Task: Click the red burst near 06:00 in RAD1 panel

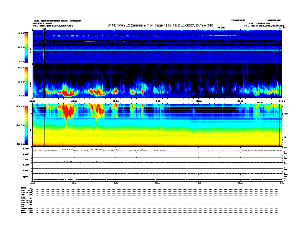Action: tap(97, 91)
